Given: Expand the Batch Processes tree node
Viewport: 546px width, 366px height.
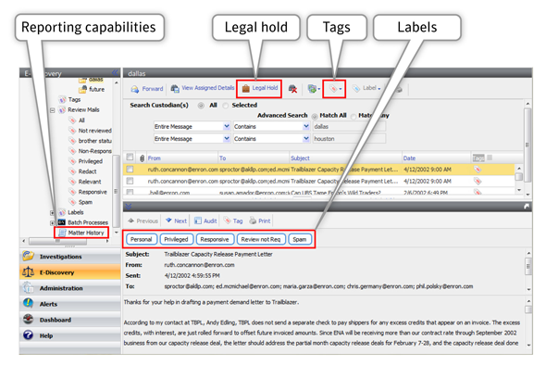Looking at the screenshot, I should tap(52, 222).
